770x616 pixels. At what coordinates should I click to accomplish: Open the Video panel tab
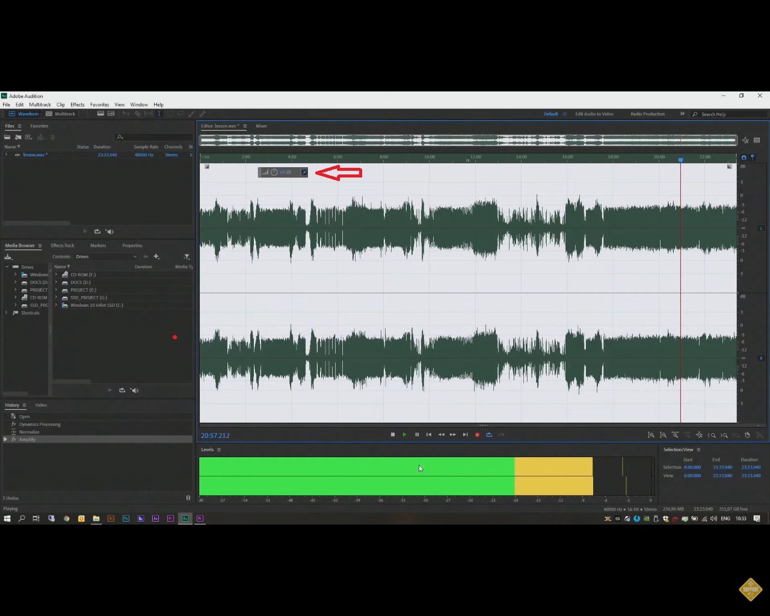41,405
